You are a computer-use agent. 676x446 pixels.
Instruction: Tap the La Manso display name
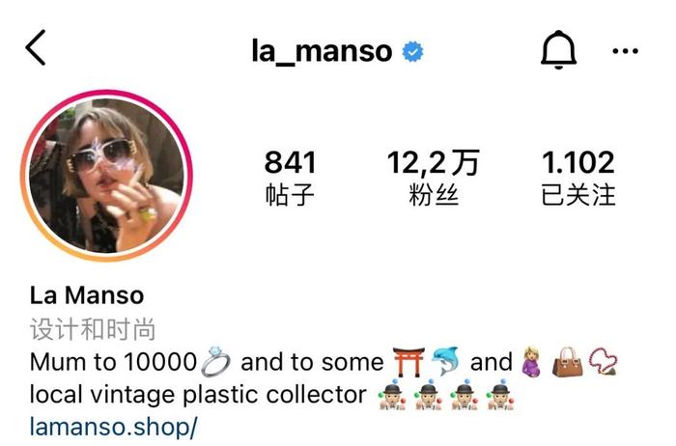(87, 295)
